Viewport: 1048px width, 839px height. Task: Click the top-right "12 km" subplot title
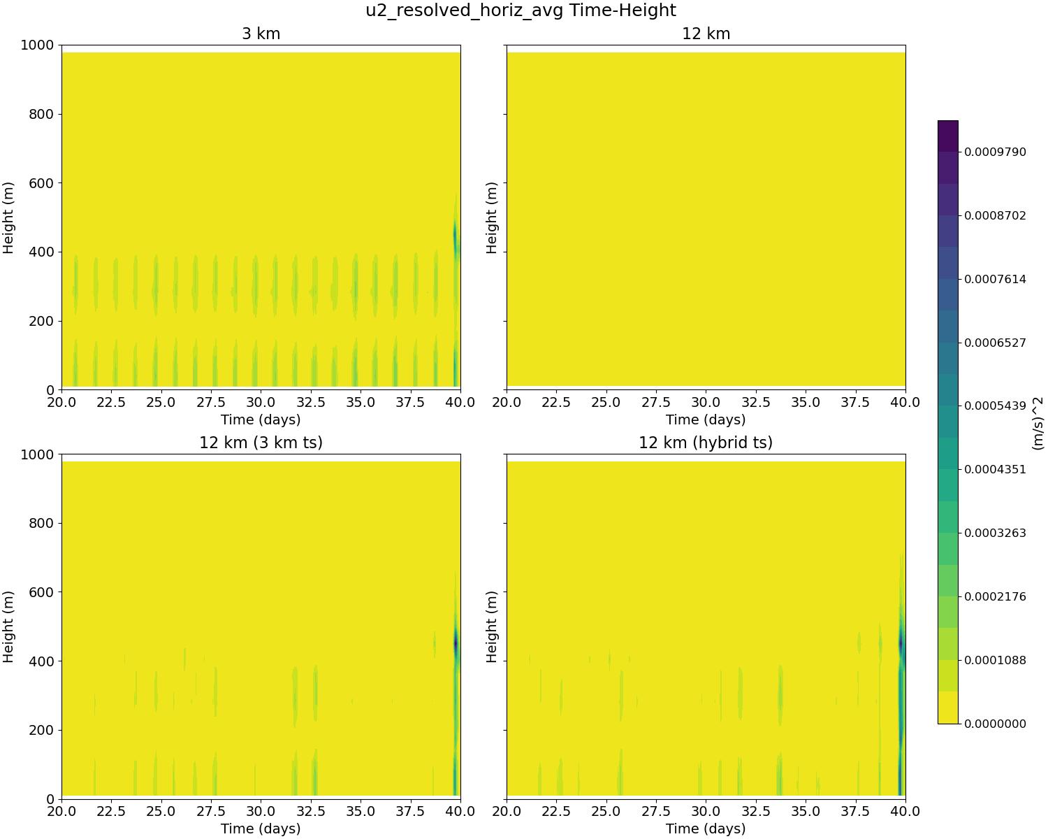(x=706, y=34)
